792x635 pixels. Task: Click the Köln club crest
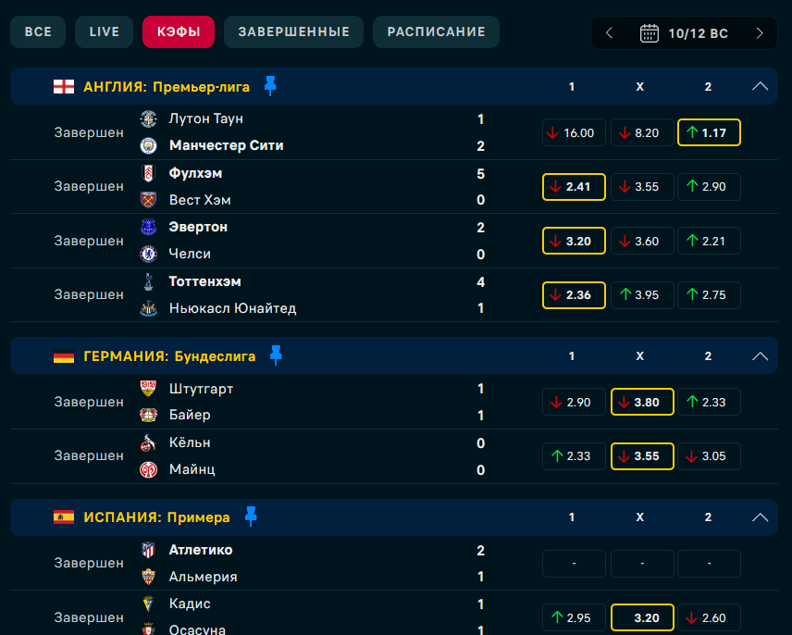pos(147,442)
